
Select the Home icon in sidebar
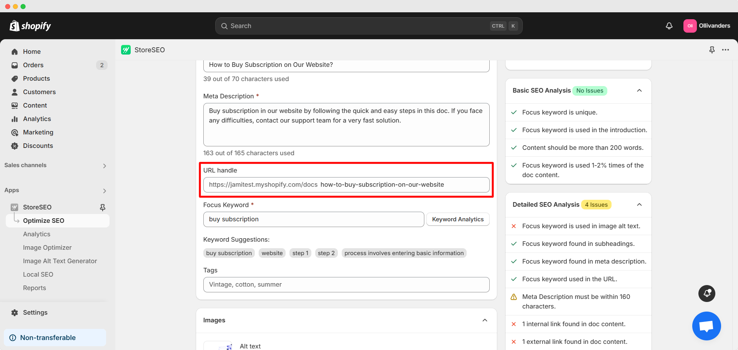(x=14, y=51)
